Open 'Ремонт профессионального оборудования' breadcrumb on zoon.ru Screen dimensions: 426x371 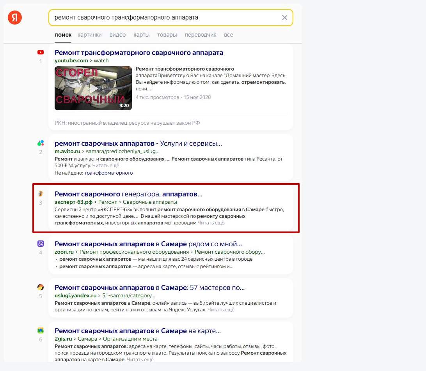134,252
